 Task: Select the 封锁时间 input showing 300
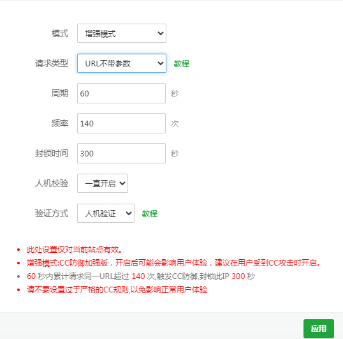121,153
